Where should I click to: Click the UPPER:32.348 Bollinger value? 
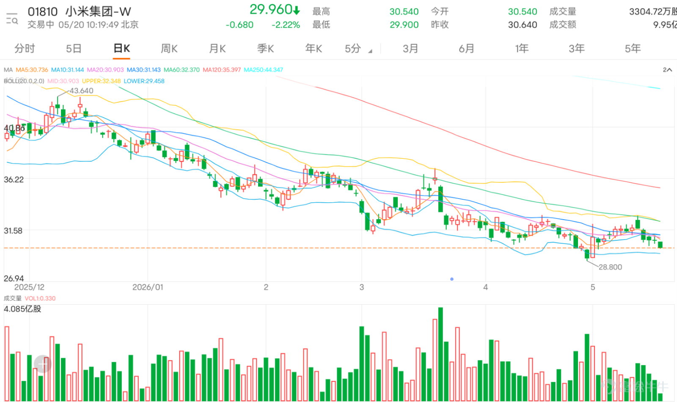[102, 81]
